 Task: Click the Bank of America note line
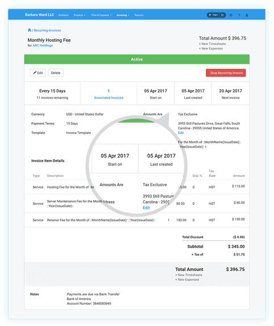tap(79, 299)
